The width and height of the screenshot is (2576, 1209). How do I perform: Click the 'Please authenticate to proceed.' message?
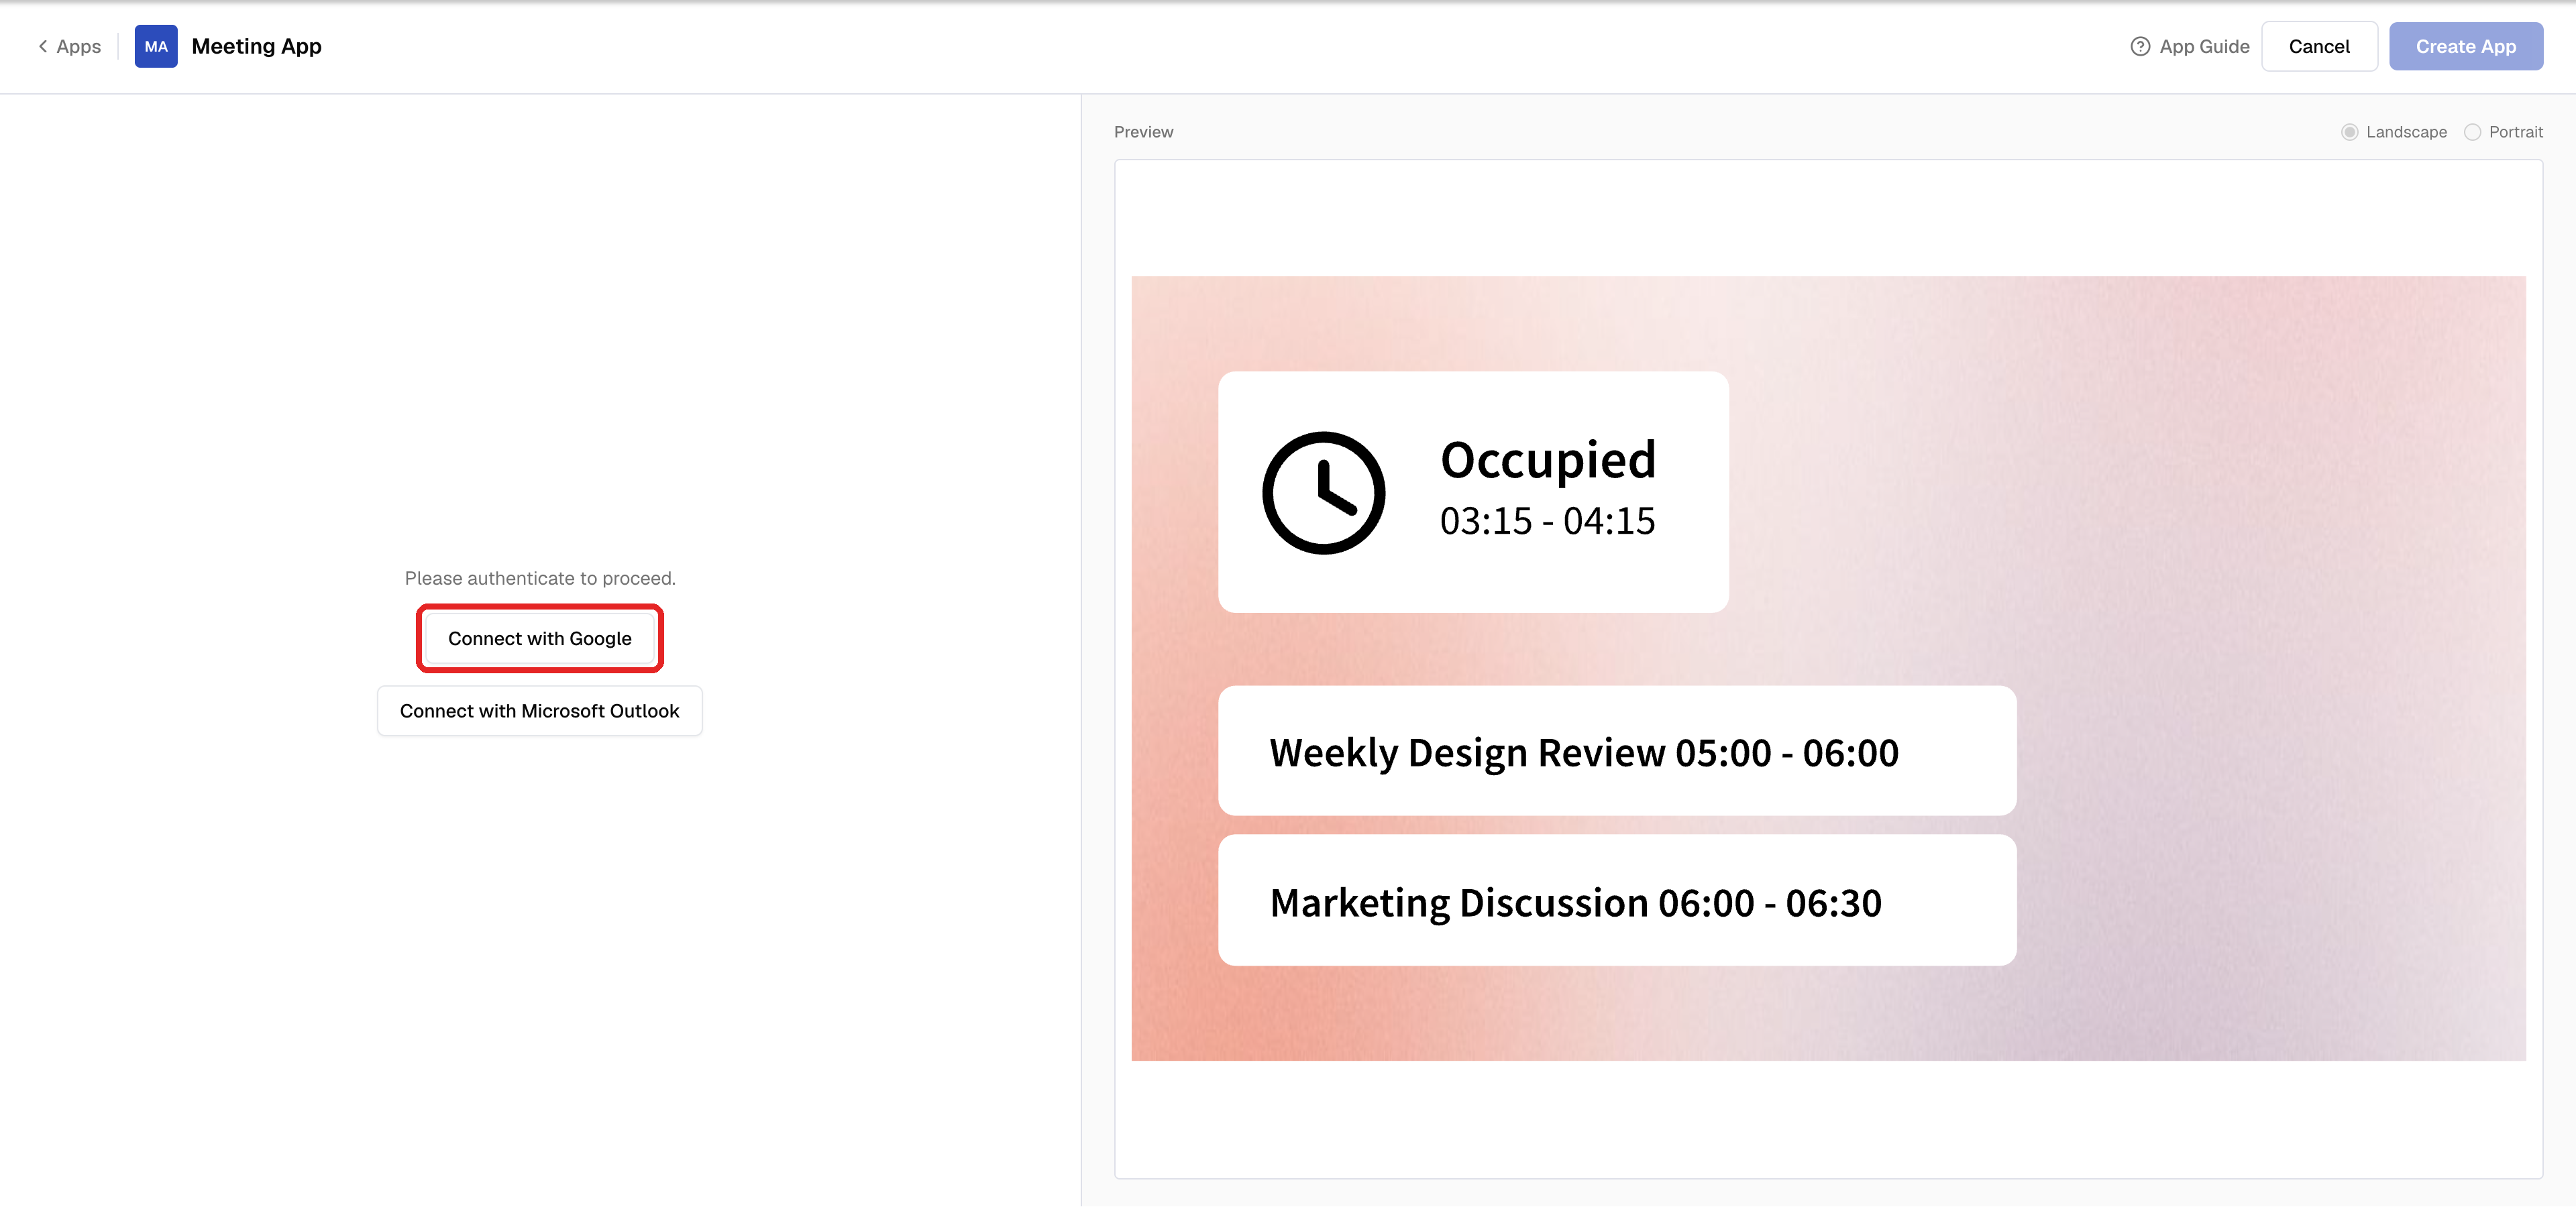point(540,579)
